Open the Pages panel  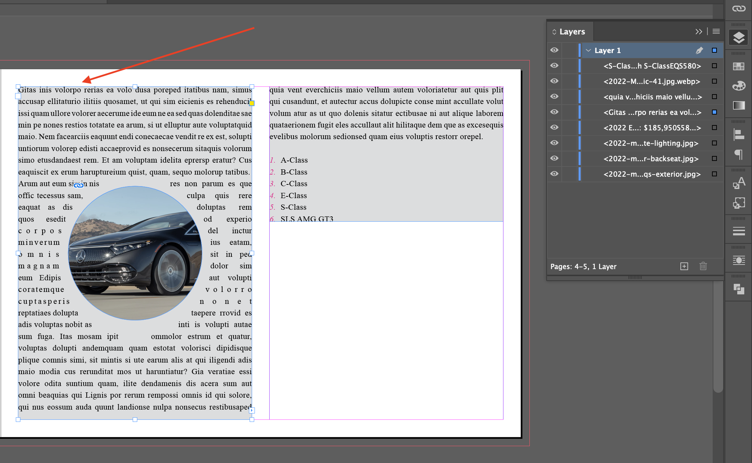[739, 66]
